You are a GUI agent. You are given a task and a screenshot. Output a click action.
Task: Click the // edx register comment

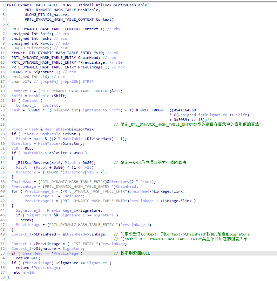point(63,43)
